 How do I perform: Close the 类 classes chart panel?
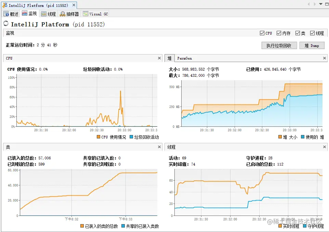click(x=159, y=147)
